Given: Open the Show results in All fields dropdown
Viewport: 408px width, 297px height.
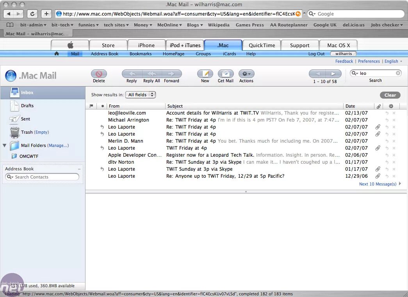Looking at the screenshot, I should [x=141, y=95].
